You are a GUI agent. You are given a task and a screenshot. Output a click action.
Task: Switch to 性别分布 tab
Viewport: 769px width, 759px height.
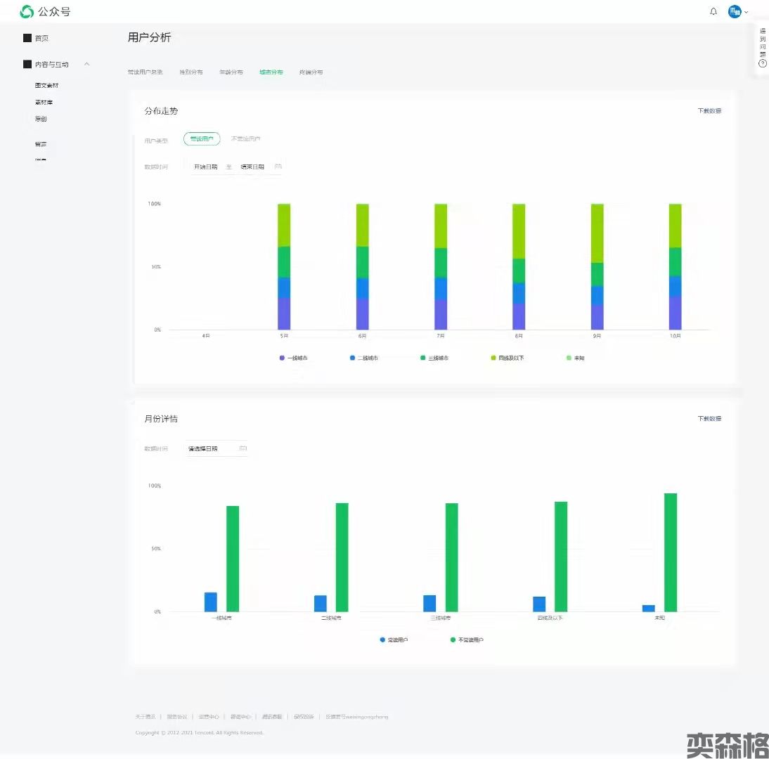click(x=190, y=72)
